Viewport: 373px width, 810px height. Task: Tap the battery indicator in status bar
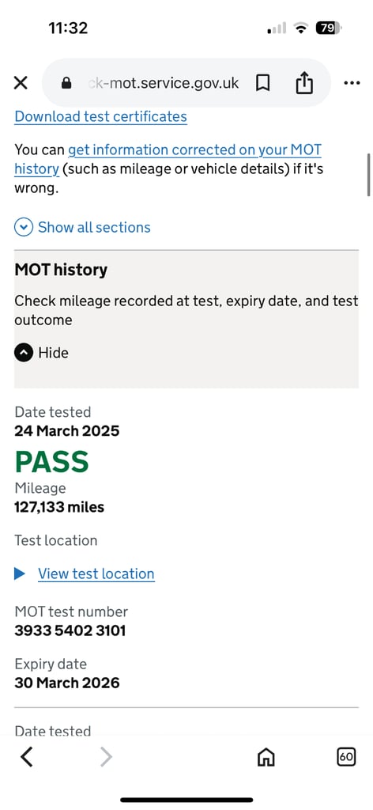[329, 28]
